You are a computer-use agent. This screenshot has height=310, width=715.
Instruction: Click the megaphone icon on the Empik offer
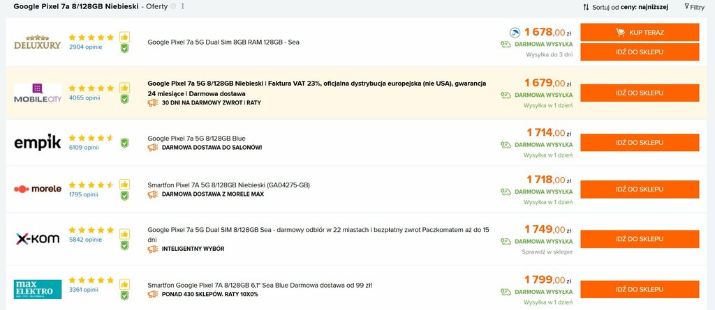153,148
